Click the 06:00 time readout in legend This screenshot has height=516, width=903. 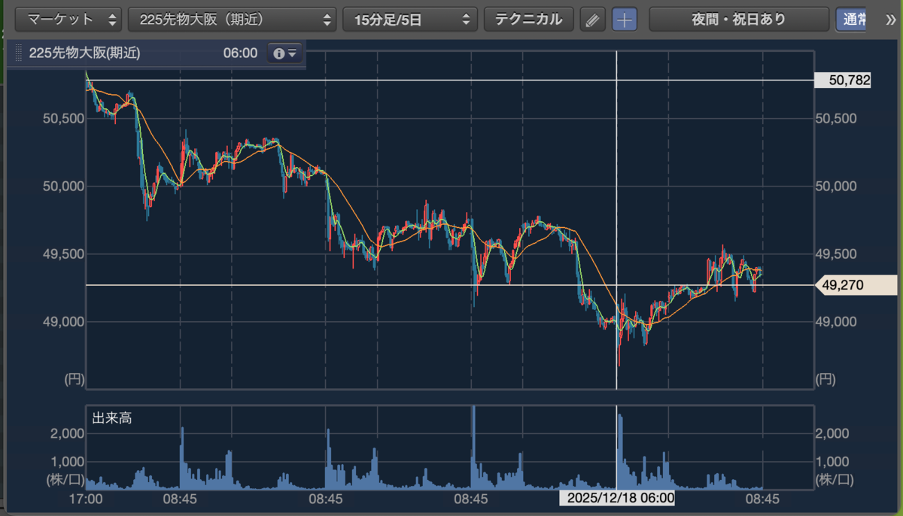pyautogui.click(x=240, y=53)
